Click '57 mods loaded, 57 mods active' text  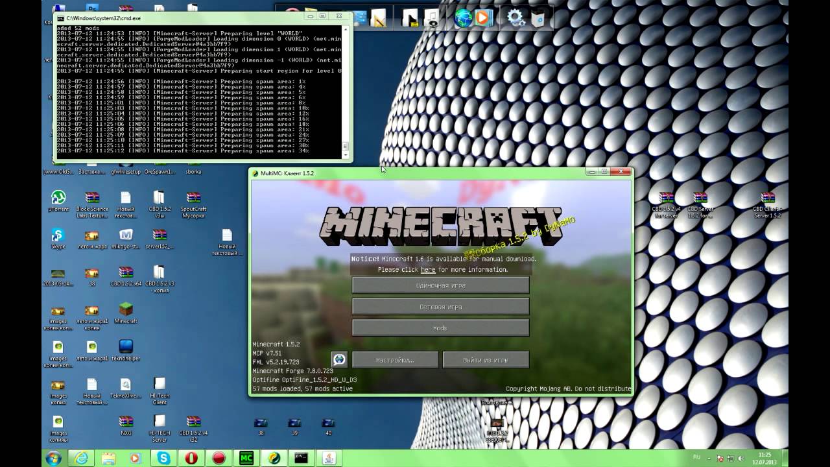coord(303,389)
